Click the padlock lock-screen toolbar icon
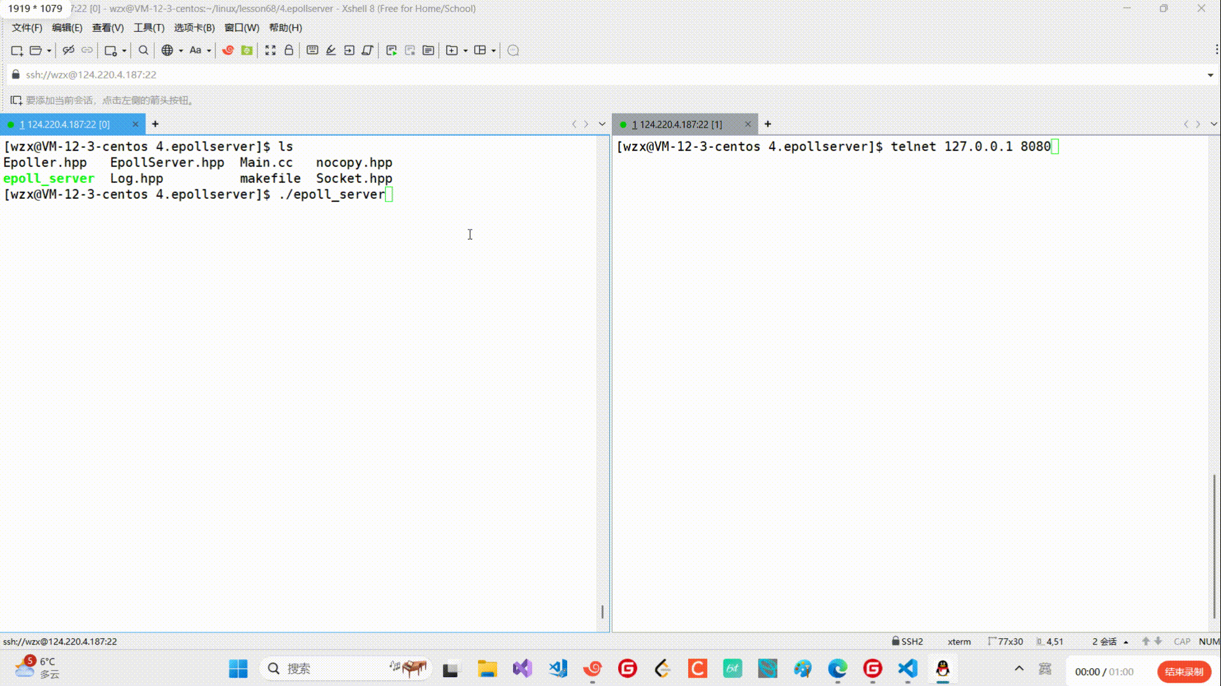Screen dimensions: 1221x686 (x=289, y=50)
